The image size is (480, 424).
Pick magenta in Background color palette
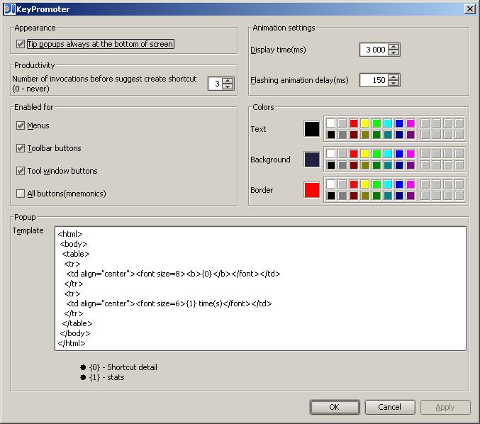coord(411,154)
